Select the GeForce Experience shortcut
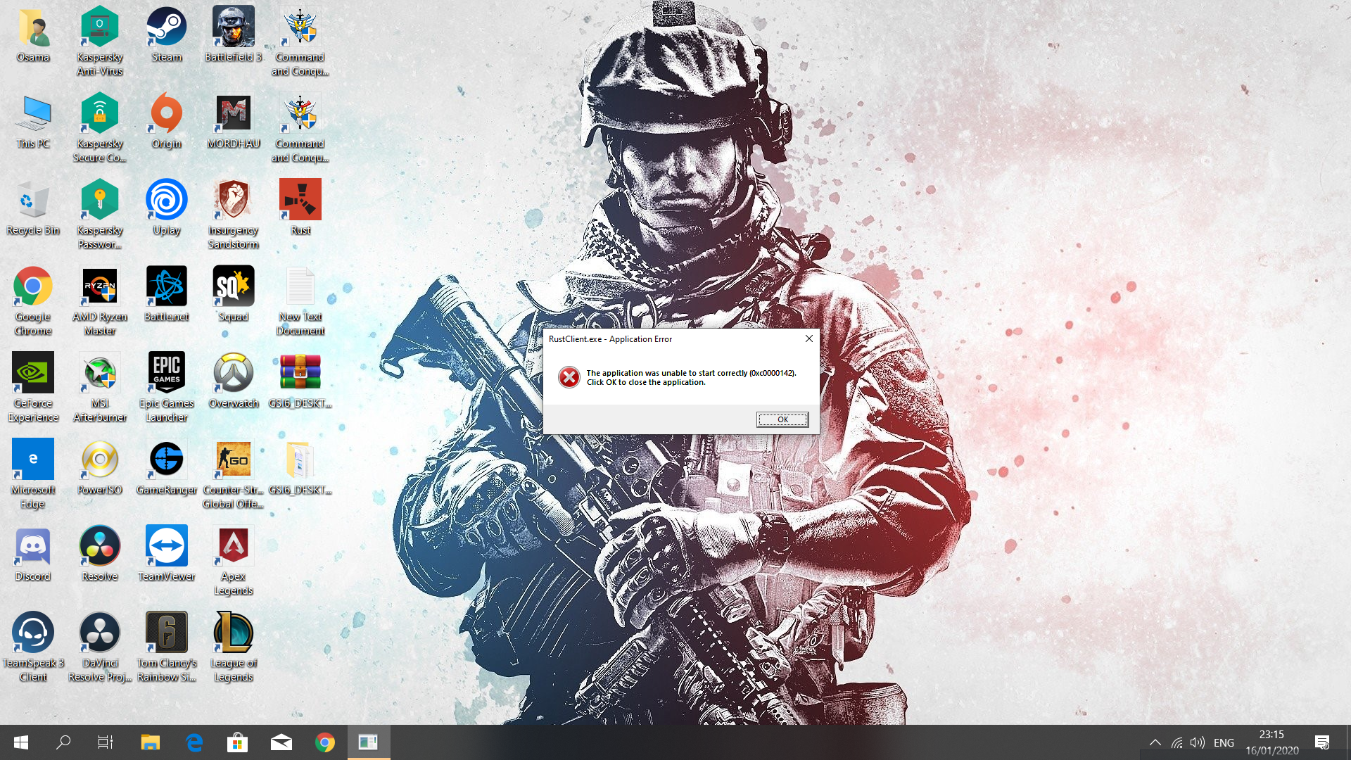 (x=33, y=373)
